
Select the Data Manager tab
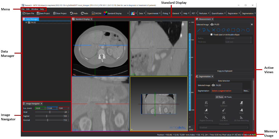pos(31,19)
